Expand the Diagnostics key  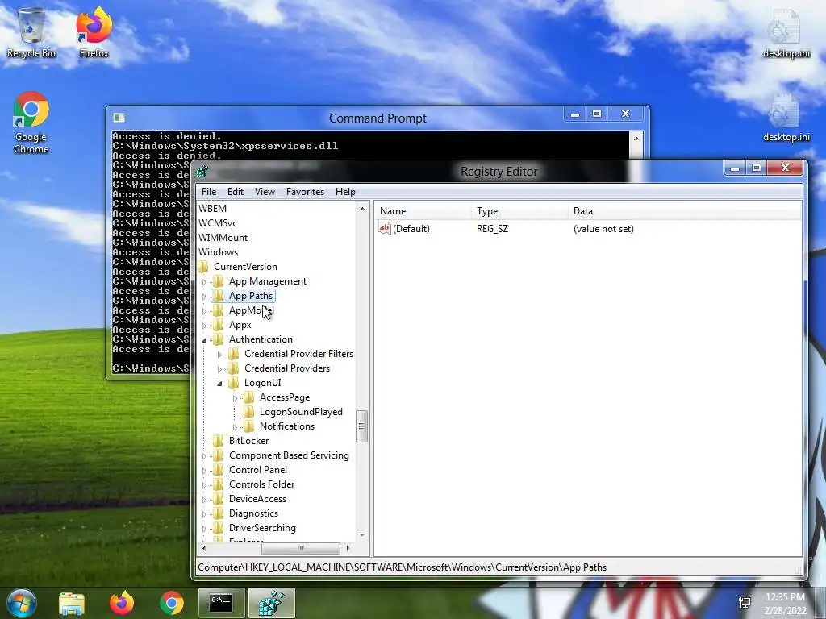204,514
